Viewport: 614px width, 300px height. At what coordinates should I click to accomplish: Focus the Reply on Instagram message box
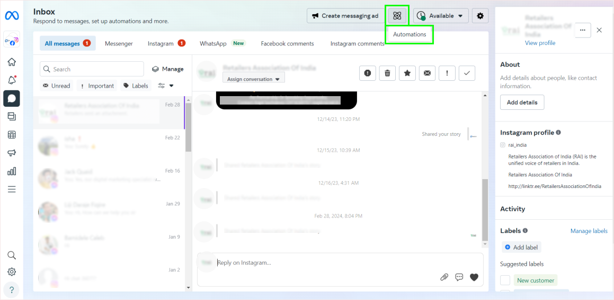340,269
